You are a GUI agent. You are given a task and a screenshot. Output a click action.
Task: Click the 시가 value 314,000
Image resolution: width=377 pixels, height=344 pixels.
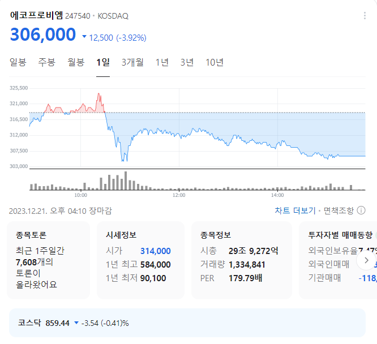156,251
